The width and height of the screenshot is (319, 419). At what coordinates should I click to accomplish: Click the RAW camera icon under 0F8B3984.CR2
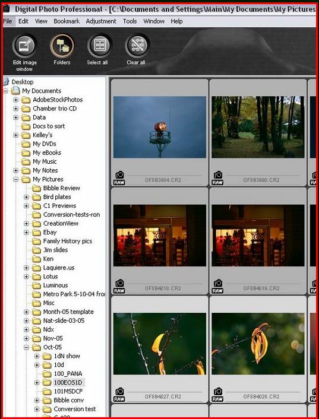pyautogui.click(x=119, y=178)
